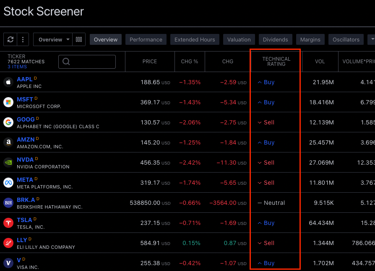The width and height of the screenshot is (375, 271).
Task: Focus the ticker search field
Action: (87, 62)
